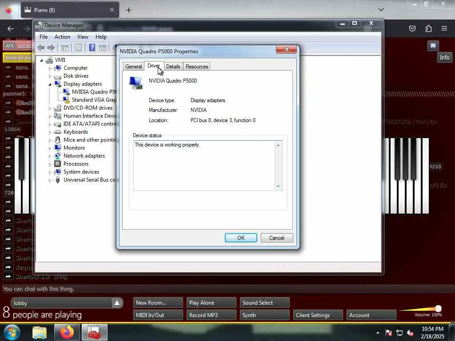Click the Sound Select button
This screenshot has height=341, width=455.
point(265,303)
